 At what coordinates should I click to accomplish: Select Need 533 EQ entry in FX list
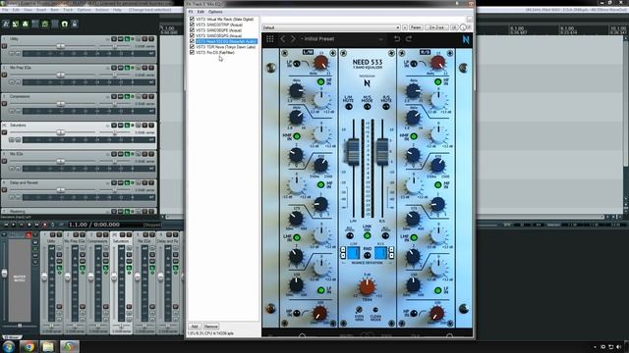point(226,41)
